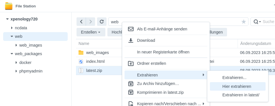Screen dimensions: 275x106
Task: Click the web path input field
Action: (175, 22)
